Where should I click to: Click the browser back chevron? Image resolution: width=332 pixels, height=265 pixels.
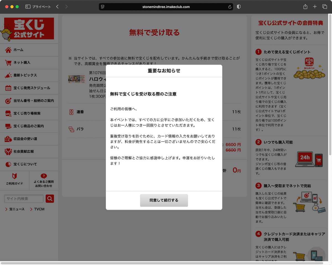pyautogui.click(x=57, y=6)
